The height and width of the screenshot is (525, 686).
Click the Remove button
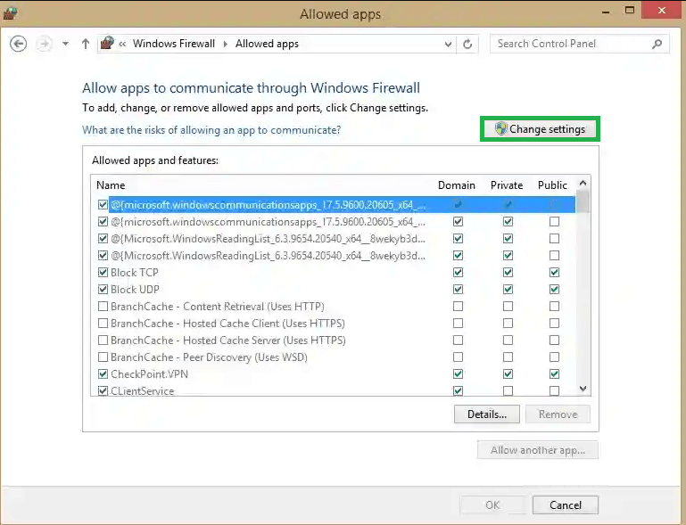click(x=558, y=414)
